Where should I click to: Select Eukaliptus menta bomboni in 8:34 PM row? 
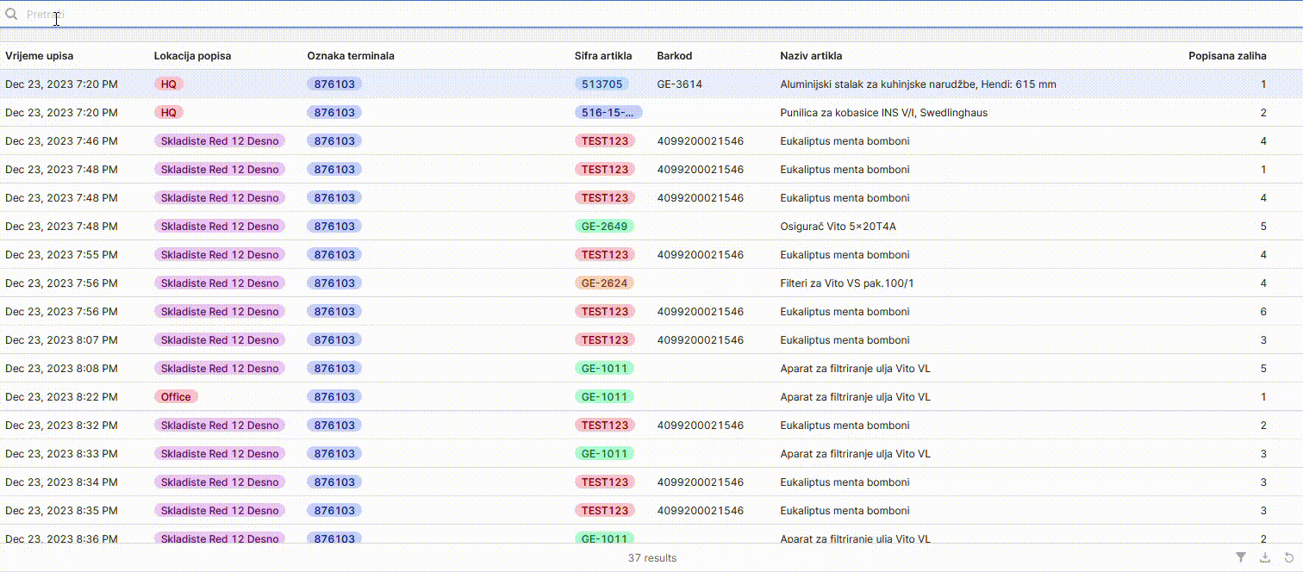(x=845, y=482)
